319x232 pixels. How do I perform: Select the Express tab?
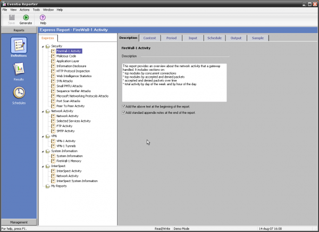pos(48,38)
